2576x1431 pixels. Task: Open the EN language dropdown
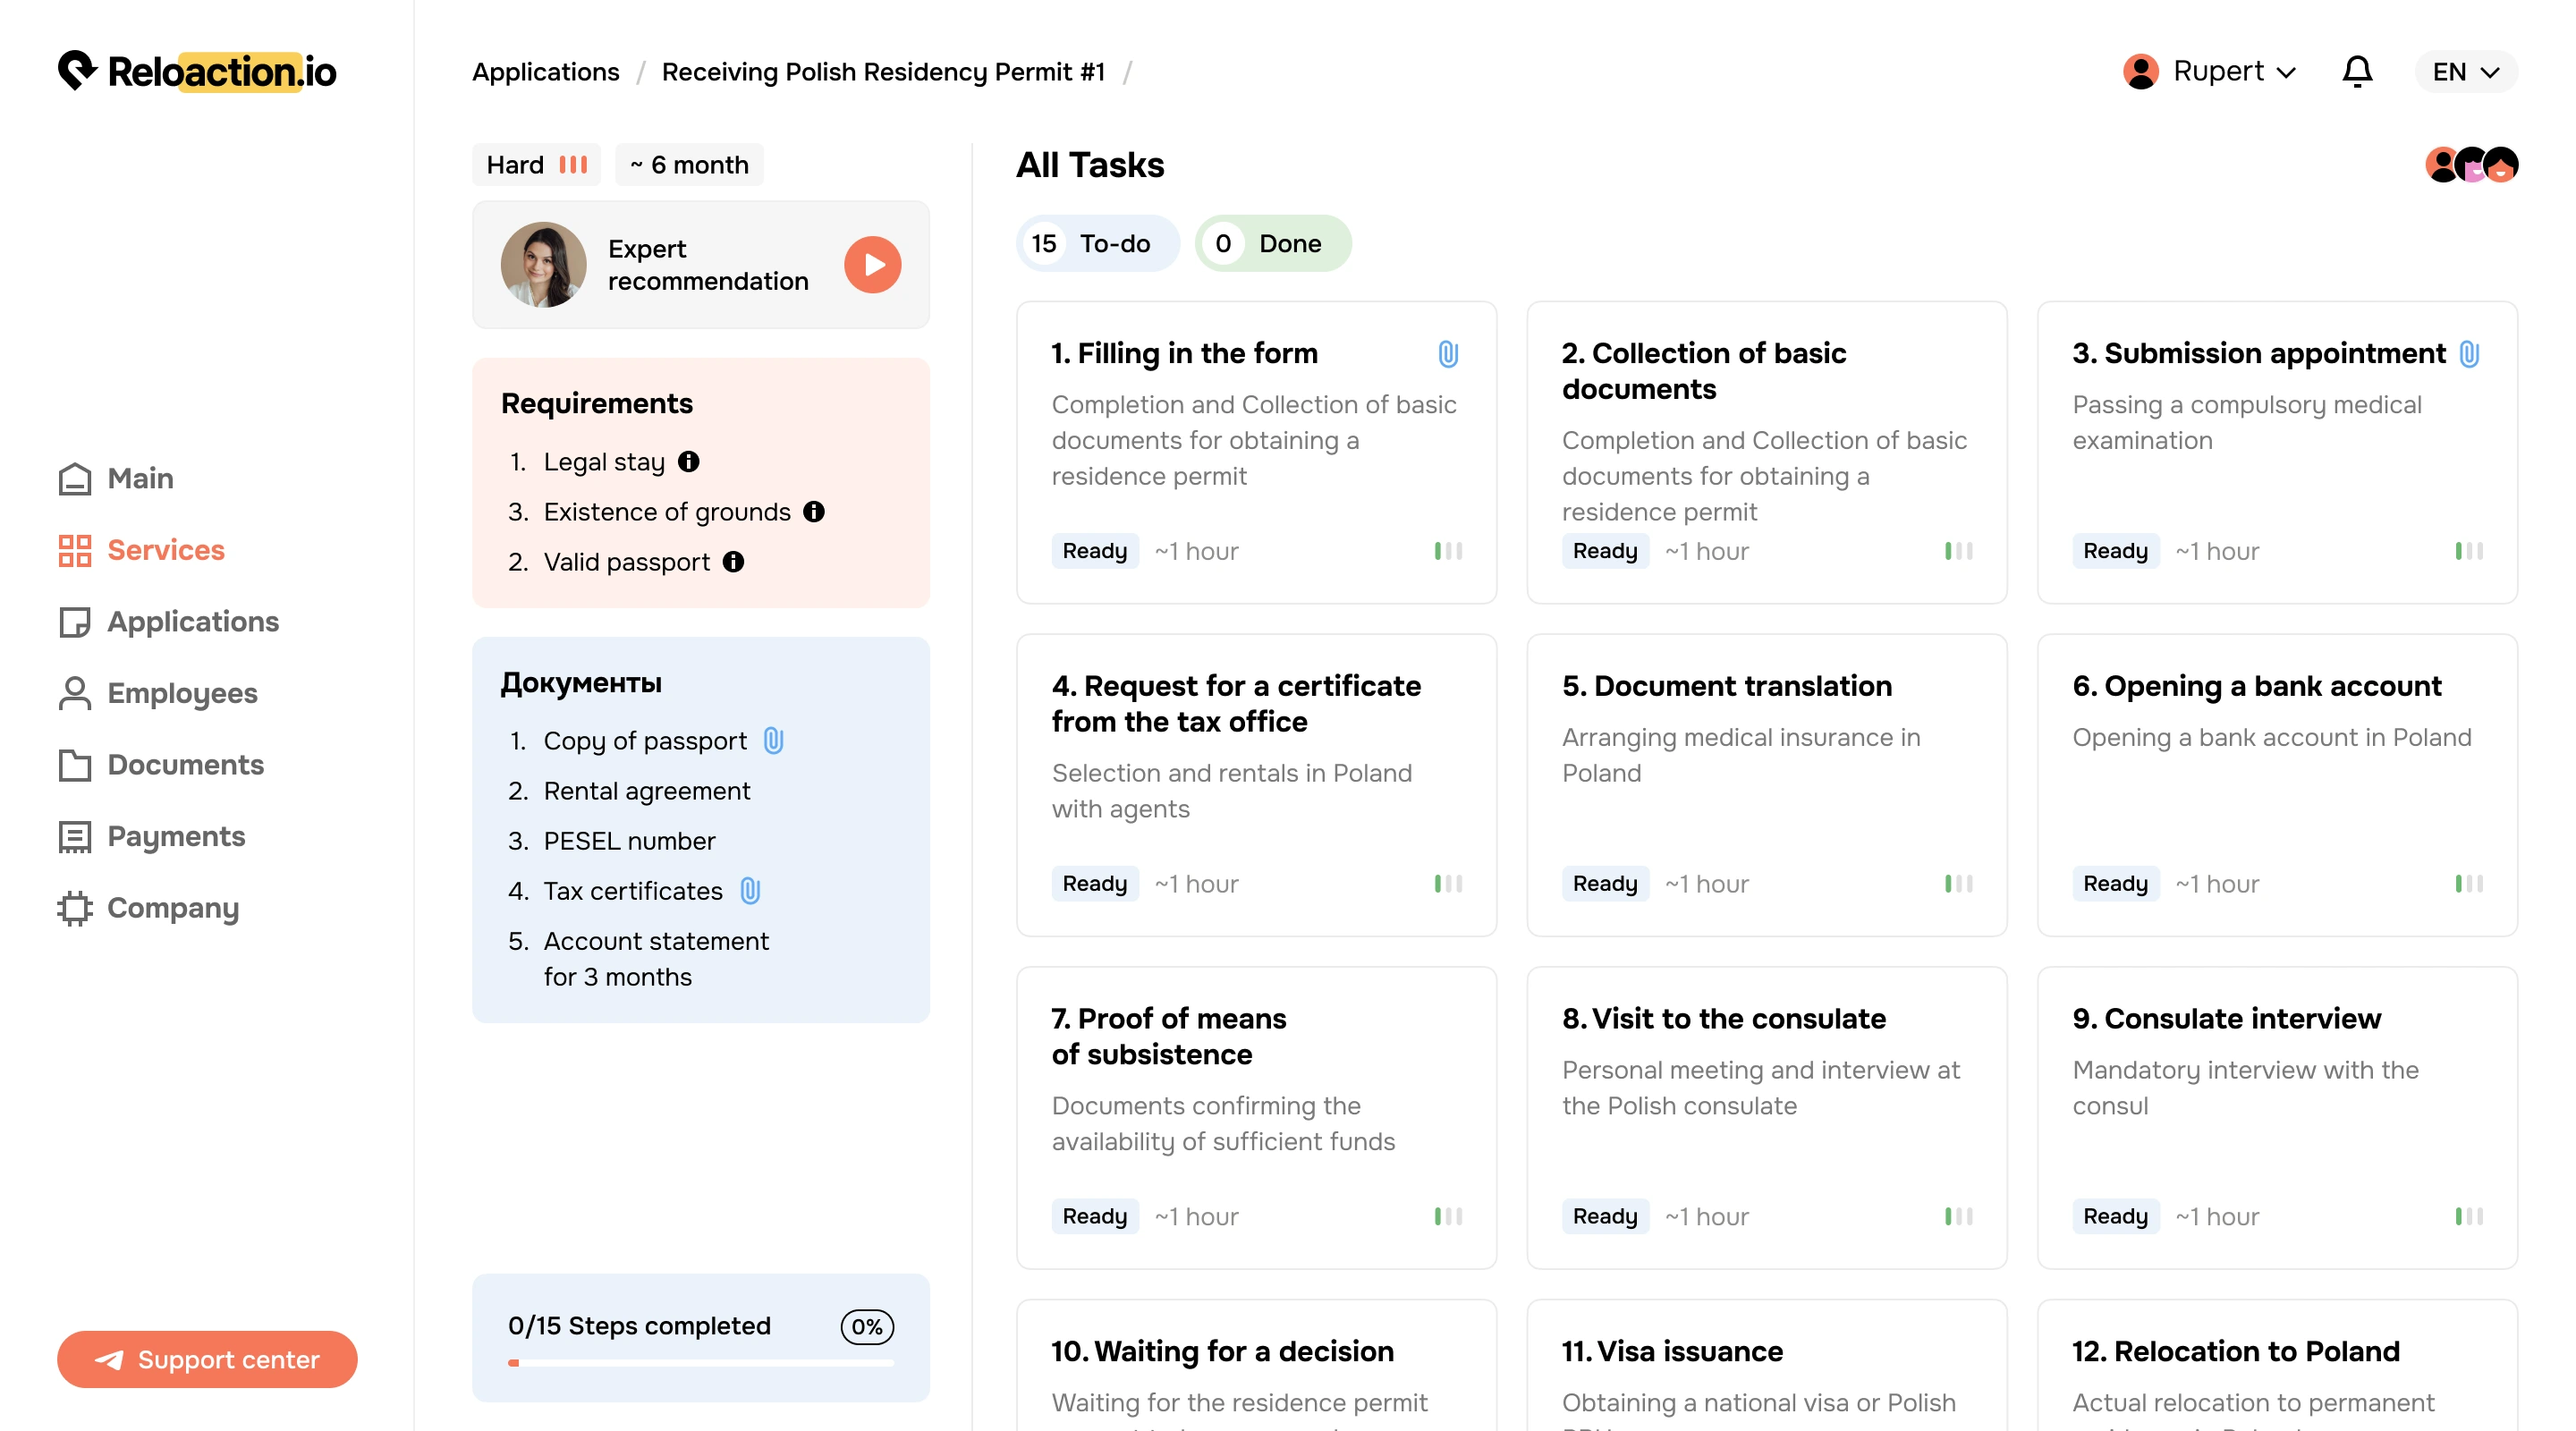(2465, 71)
